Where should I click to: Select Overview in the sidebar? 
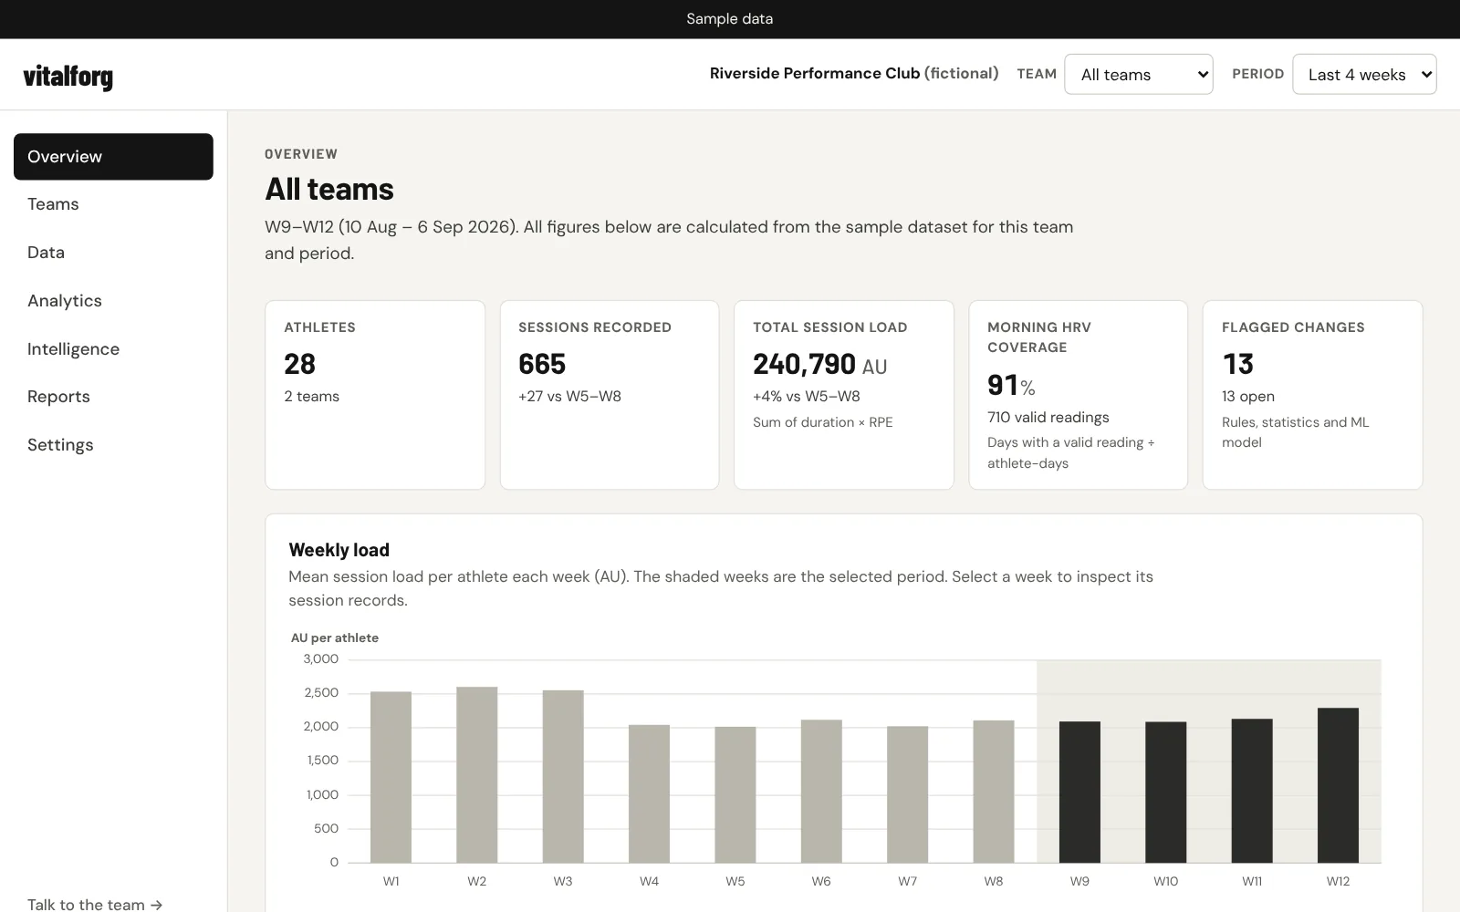(x=113, y=156)
